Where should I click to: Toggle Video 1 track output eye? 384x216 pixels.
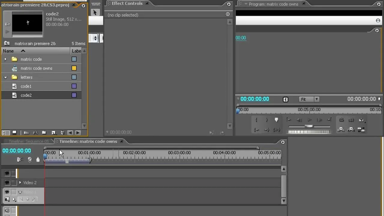click(x=7, y=192)
